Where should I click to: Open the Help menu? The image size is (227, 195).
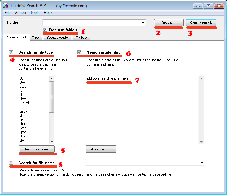coord(48,13)
